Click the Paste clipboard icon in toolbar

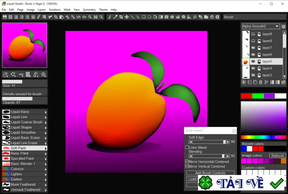61,17
